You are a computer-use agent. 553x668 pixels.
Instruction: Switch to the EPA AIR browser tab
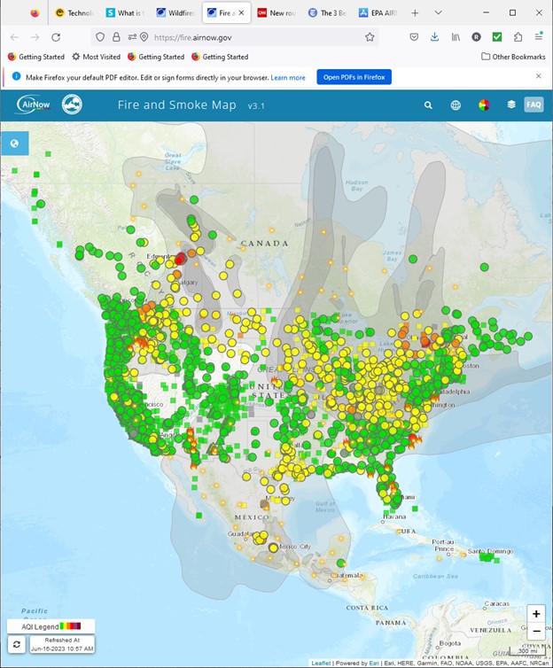tap(378, 13)
